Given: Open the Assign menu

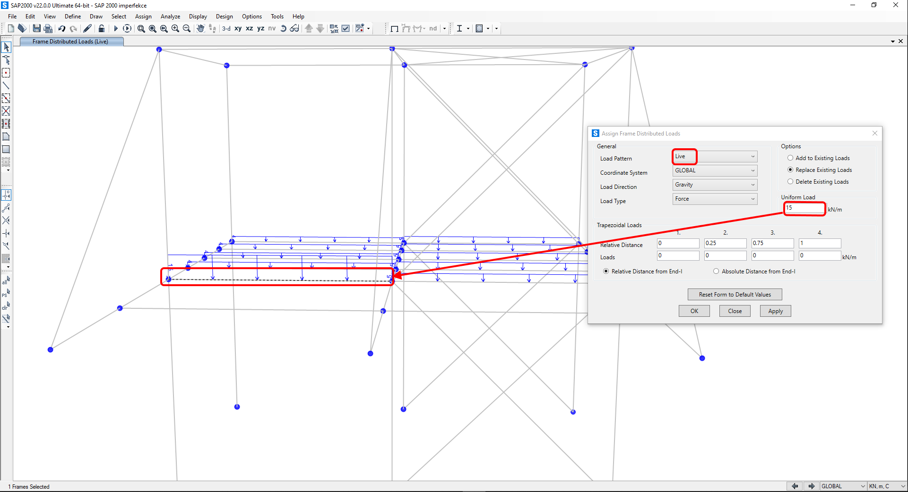Looking at the screenshot, I should (143, 17).
